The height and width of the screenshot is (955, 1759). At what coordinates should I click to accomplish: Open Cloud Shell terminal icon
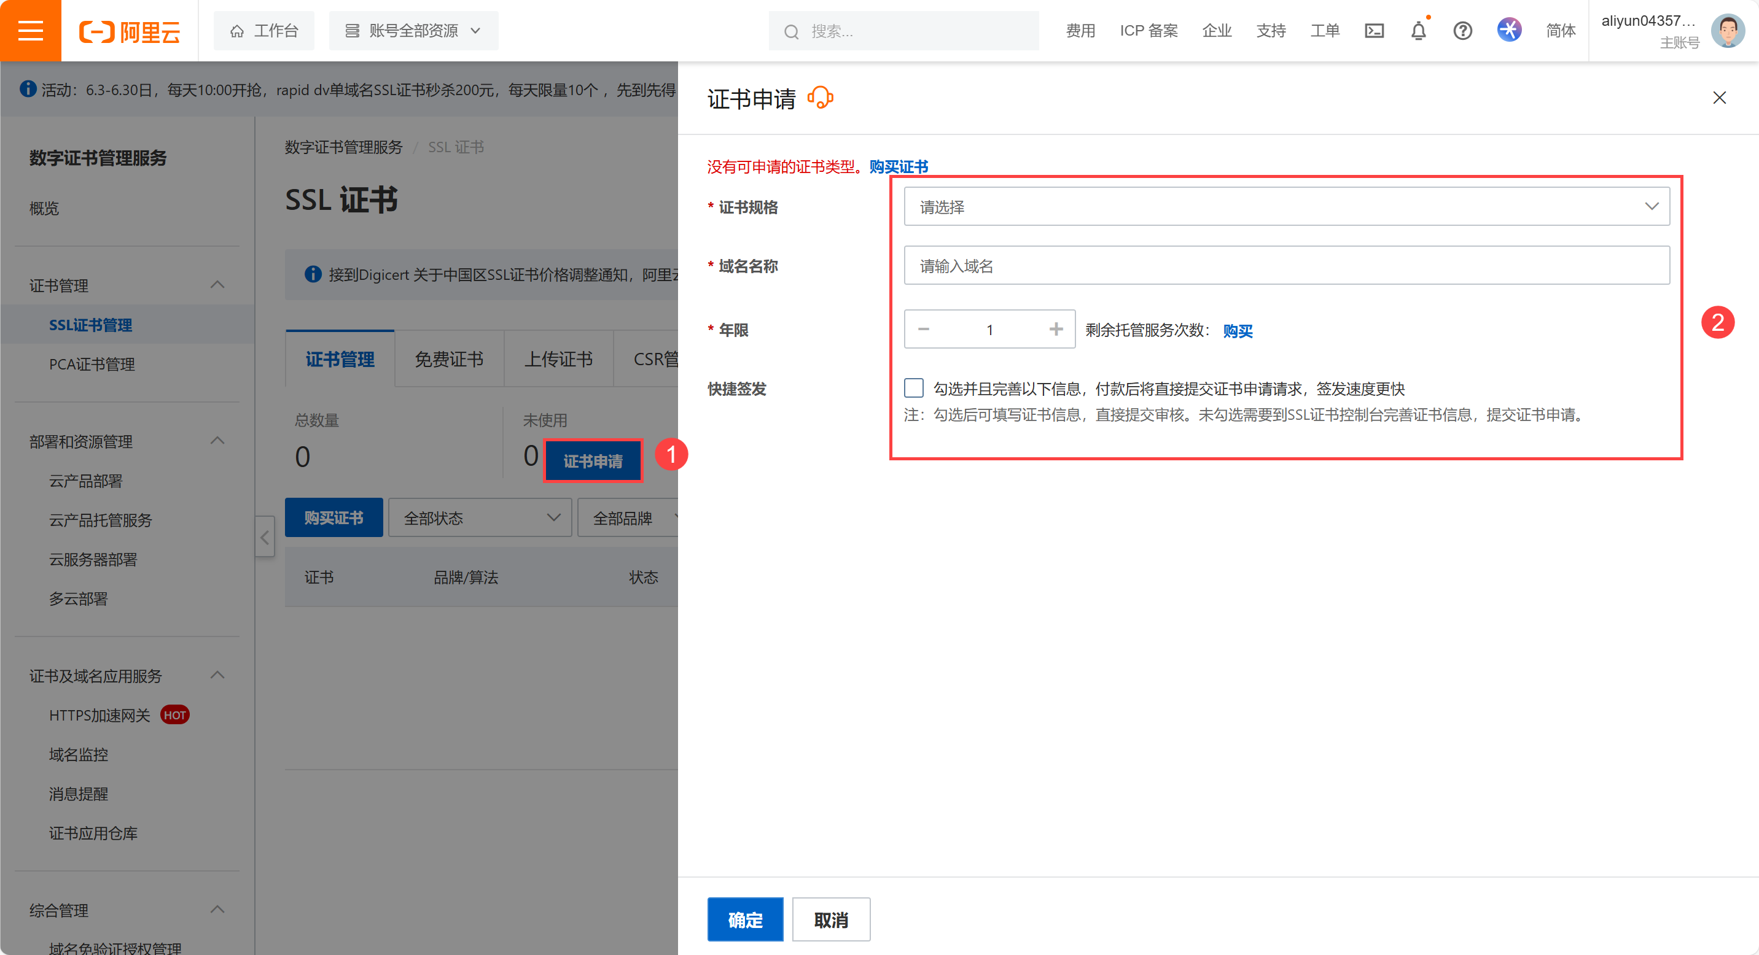click(x=1374, y=31)
